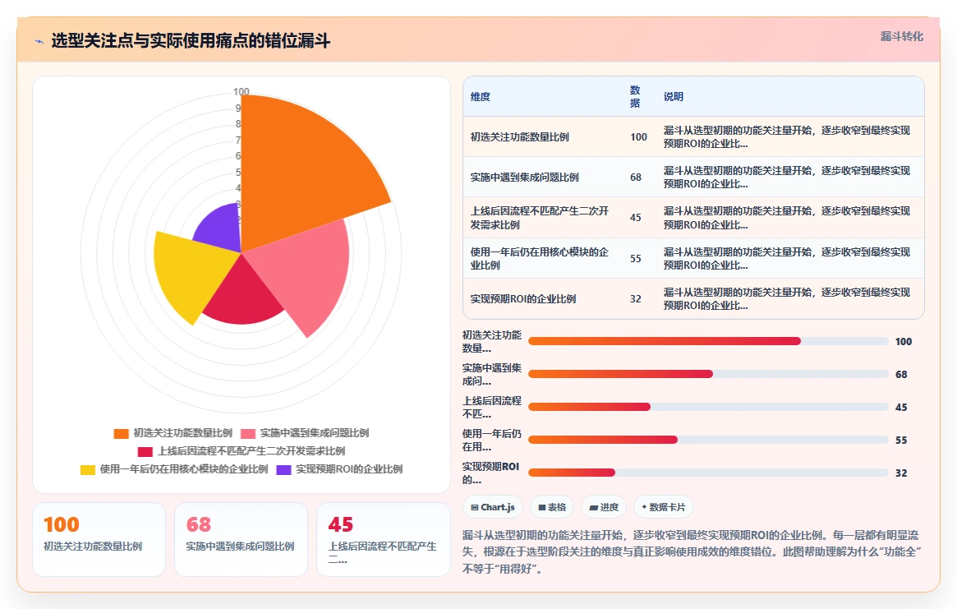Click the table value 68
957x609 pixels.
pos(636,178)
